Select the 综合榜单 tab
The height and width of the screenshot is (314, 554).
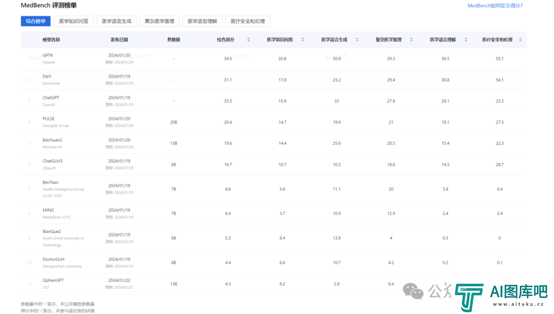click(36, 21)
